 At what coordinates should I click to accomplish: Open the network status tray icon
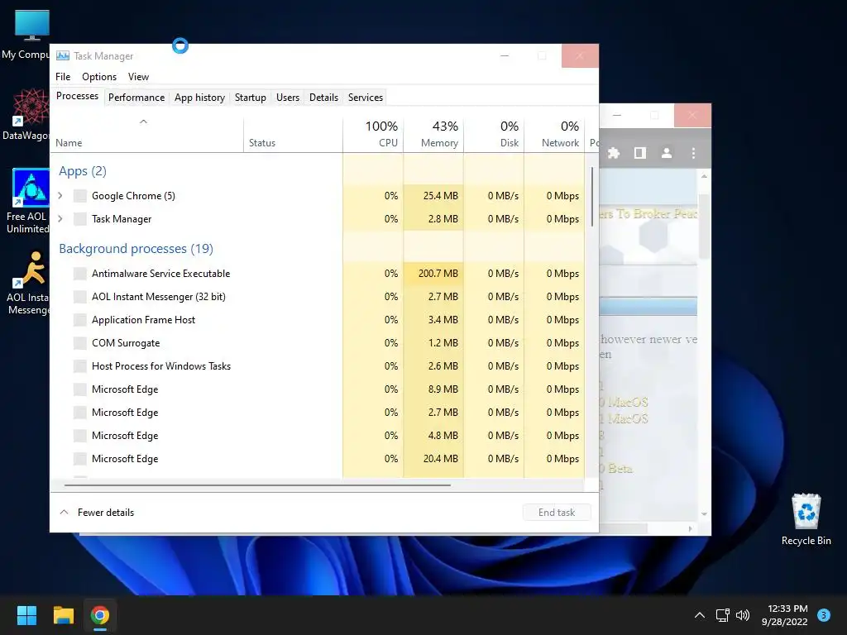point(722,615)
